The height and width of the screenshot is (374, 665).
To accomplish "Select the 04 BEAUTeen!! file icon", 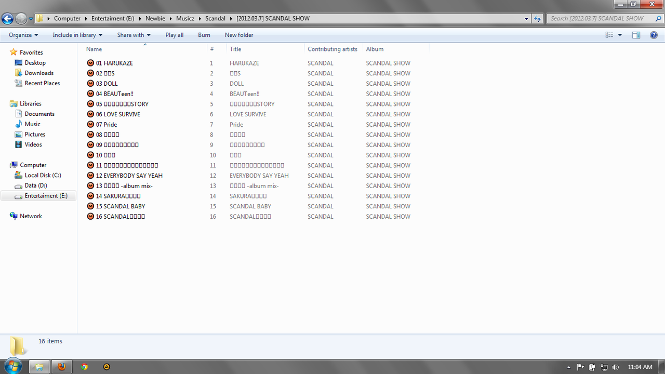I will tap(90, 94).
